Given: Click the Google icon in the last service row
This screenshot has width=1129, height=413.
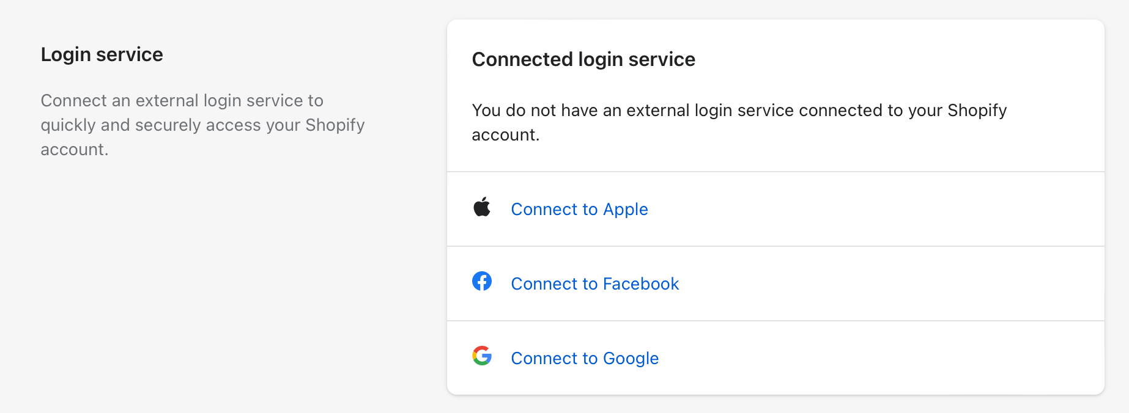Looking at the screenshot, I should pos(483,356).
